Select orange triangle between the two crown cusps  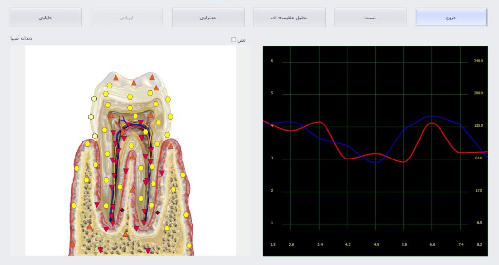(134, 82)
